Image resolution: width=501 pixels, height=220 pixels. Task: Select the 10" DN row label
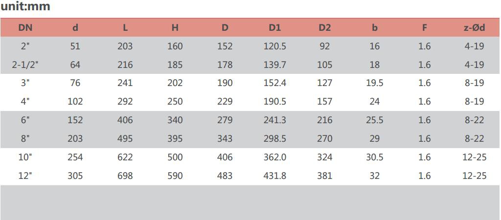(25, 157)
